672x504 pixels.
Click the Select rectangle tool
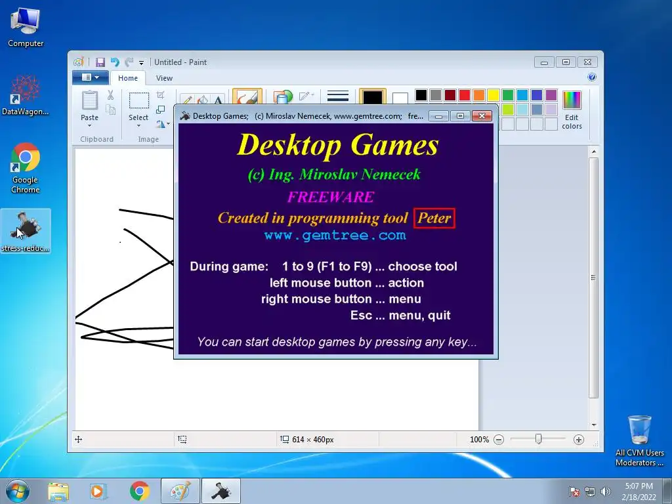139,101
